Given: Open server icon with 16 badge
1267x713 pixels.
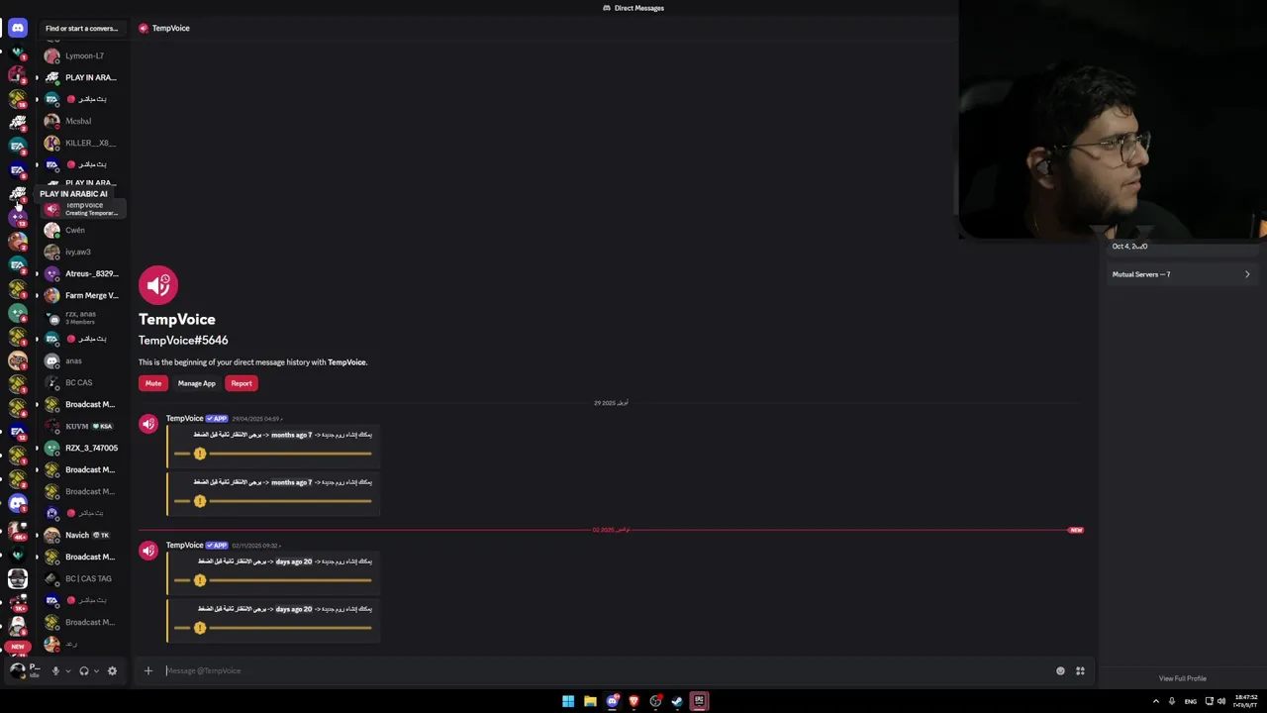Looking at the screenshot, I should tap(17, 98).
